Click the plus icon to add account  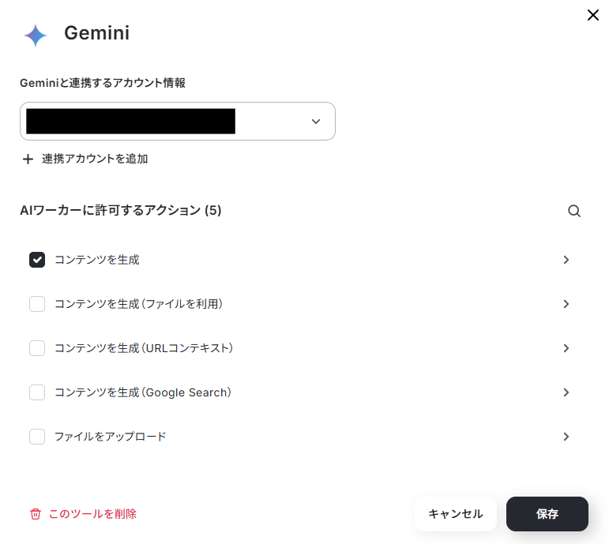(x=28, y=159)
